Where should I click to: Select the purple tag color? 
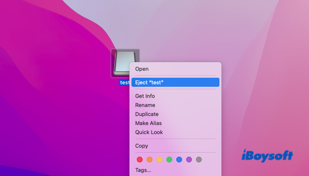coord(189,160)
